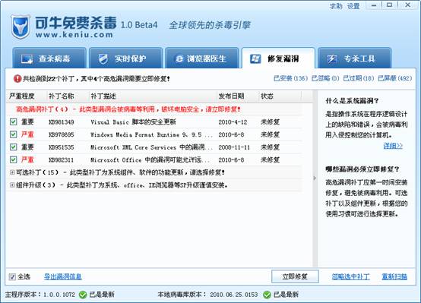Screen dimensions: 421x303
Task: Uncheck the KB981349 patch checkbox
Action: pyautogui.click(x=13, y=122)
